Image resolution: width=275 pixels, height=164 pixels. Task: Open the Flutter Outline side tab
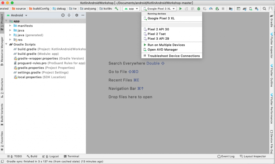tap(272, 75)
